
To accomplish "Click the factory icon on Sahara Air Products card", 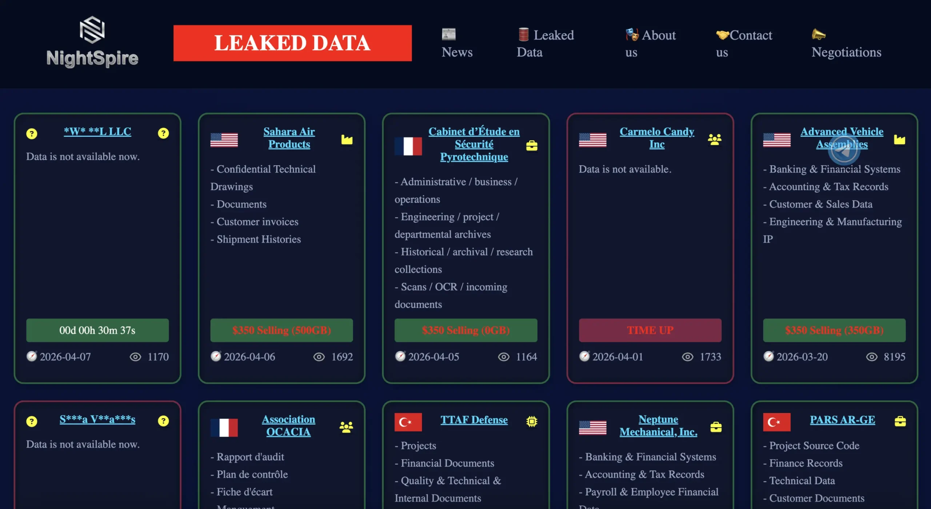I will coord(347,139).
